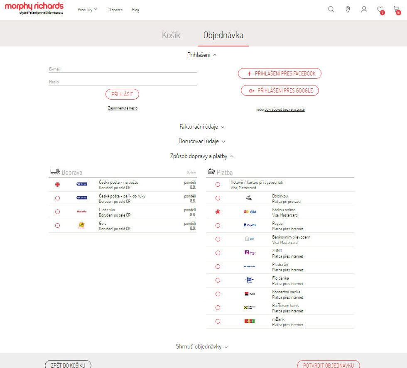Click the Morphy Richards logo
Viewport: 407px width, 368px height.
pyautogui.click(x=34, y=8)
